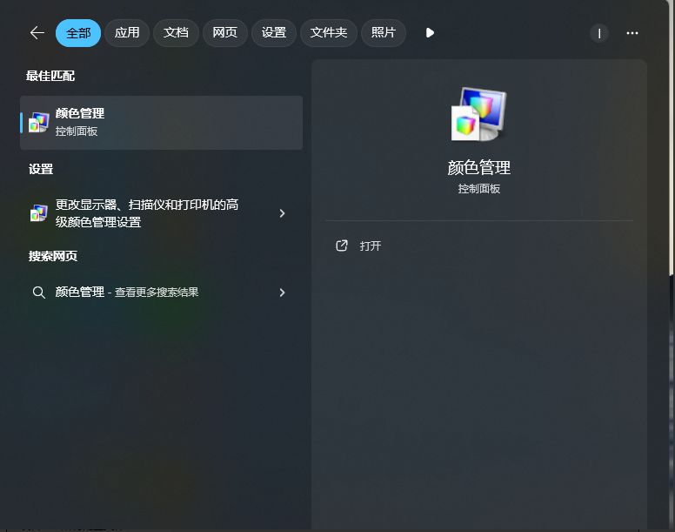Click the open-external icon next to 打开
Image resolution: width=675 pixels, height=532 pixels.
pyautogui.click(x=341, y=246)
